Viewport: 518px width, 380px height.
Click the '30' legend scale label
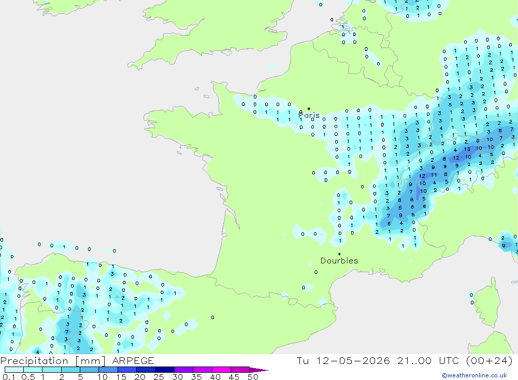[x=177, y=377]
